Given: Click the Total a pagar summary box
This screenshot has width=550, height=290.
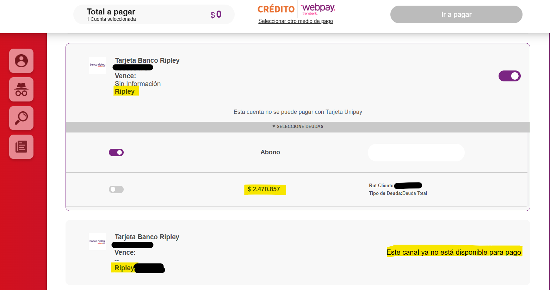Looking at the screenshot, I should tap(154, 14).
